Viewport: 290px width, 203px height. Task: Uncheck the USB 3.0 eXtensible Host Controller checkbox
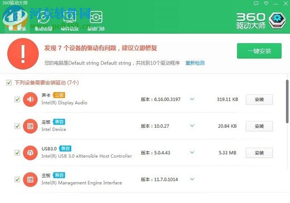coord(17,153)
